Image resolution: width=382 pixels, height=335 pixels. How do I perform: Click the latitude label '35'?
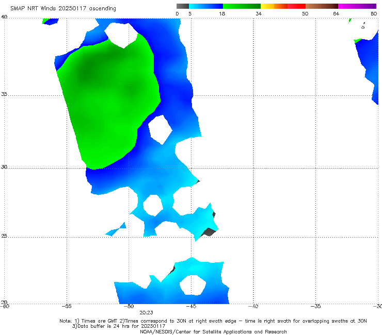(x=4, y=94)
